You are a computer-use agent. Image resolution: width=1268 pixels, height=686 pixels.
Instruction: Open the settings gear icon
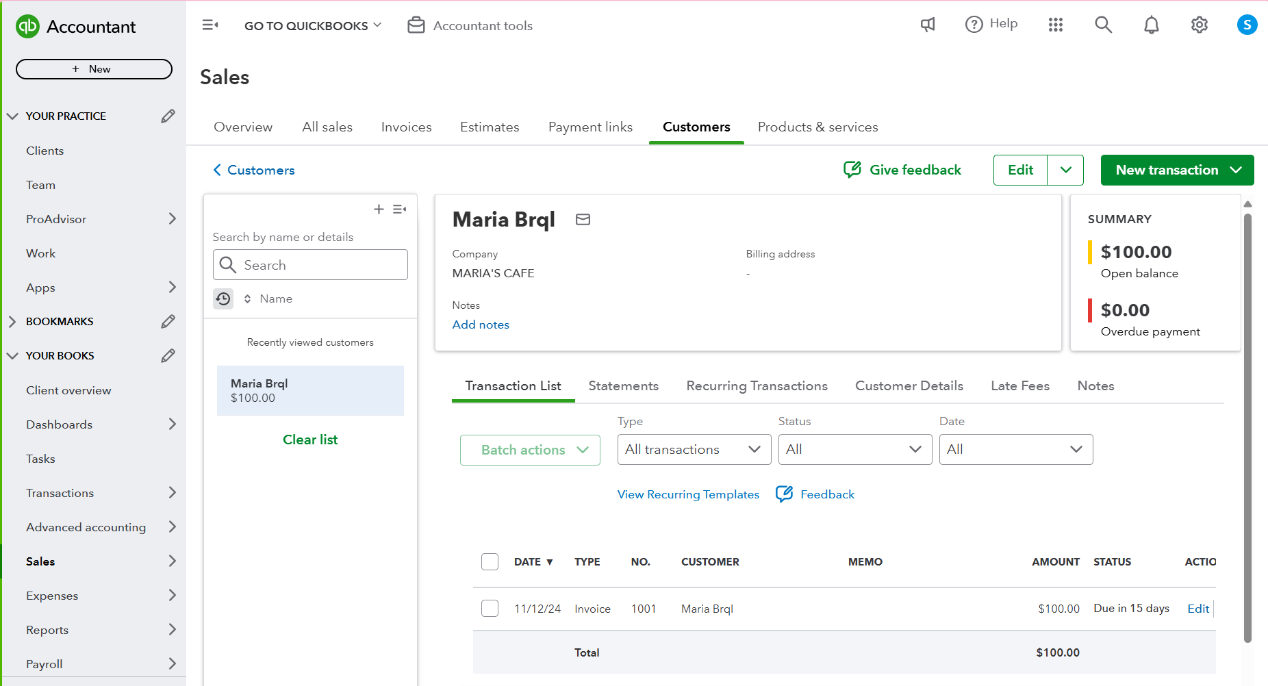[x=1199, y=25]
